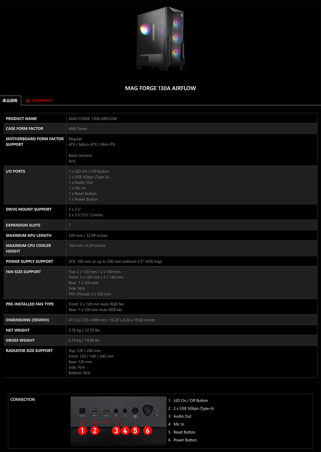Select '5.76 kg / 12.70 lbs' value
The image size is (321, 452).
(x=84, y=330)
